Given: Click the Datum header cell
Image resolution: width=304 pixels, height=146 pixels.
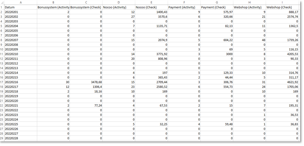Looking at the screenshot, I should click(x=21, y=7).
